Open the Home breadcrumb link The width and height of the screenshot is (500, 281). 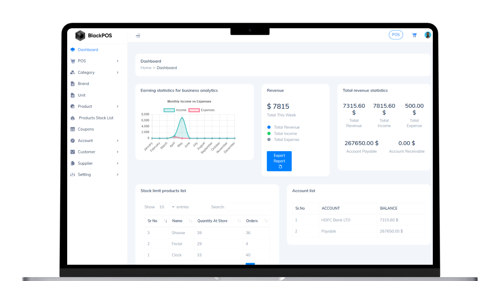click(x=146, y=68)
